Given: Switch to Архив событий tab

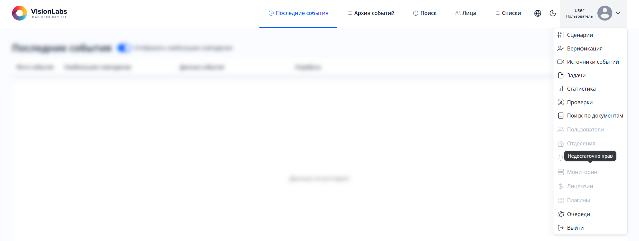Looking at the screenshot, I should [371, 13].
